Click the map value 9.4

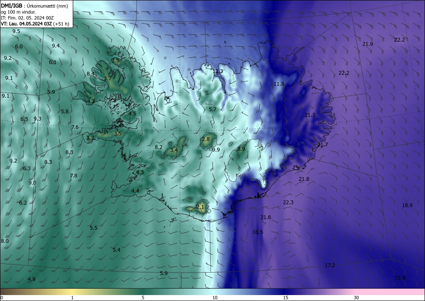click(56, 46)
